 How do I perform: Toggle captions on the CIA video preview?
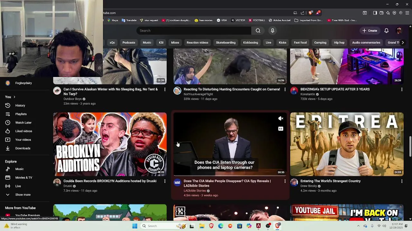tap(281, 129)
